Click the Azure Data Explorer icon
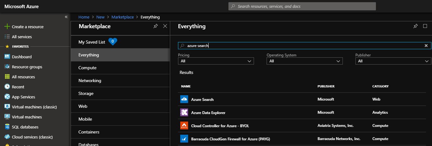The height and width of the screenshot is (146, 432). [184, 112]
